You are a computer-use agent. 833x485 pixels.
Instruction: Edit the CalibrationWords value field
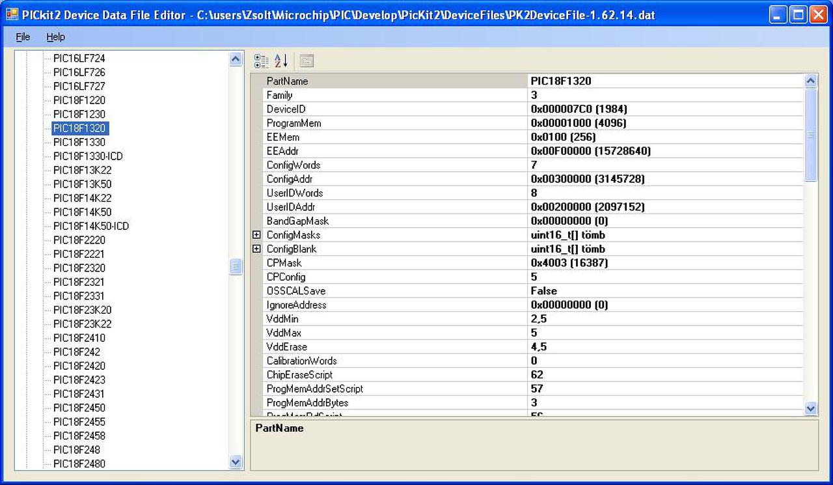(x=666, y=361)
